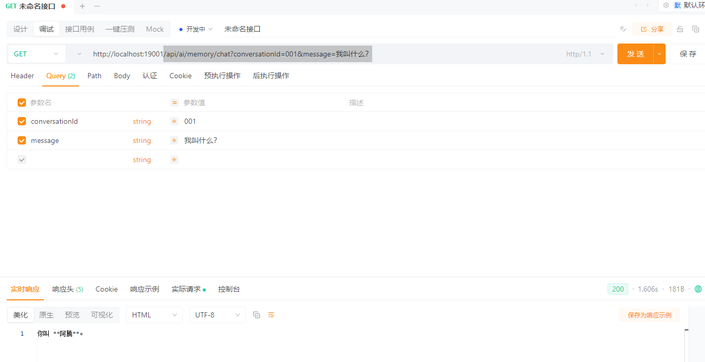
Task: Toggle the select-all checkbox beside 参数名
Action: pos(22,103)
